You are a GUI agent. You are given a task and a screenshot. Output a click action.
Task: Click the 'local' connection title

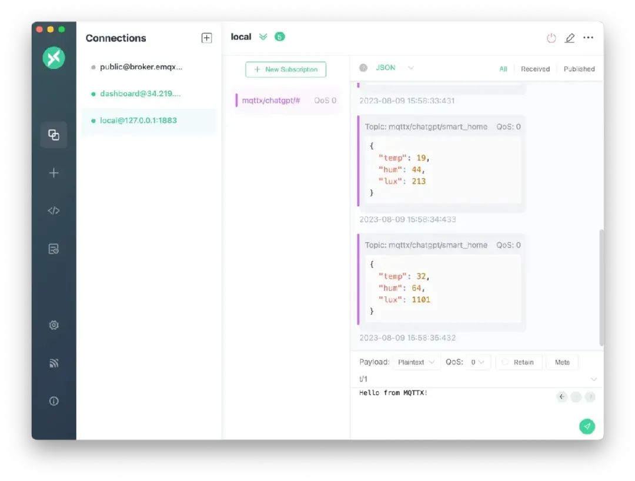[x=241, y=37]
